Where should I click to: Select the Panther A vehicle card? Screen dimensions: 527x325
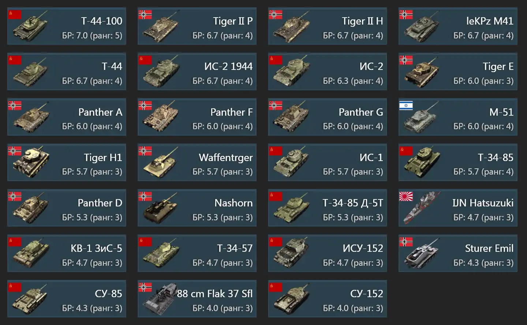point(67,117)
